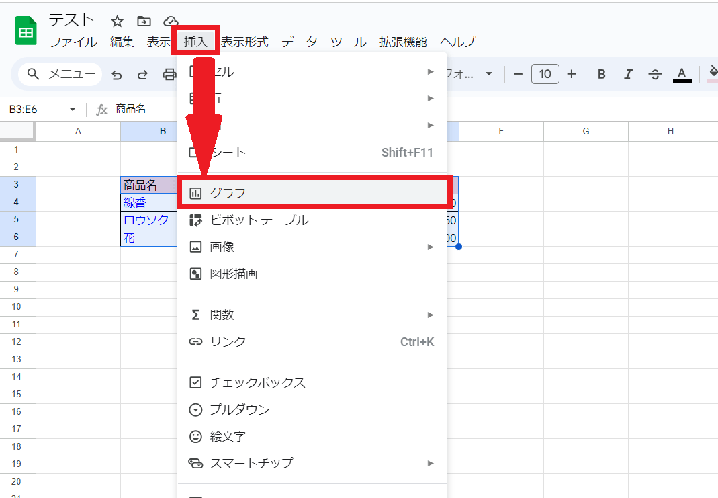Toggle italic formatting

(x=628, y=74)
